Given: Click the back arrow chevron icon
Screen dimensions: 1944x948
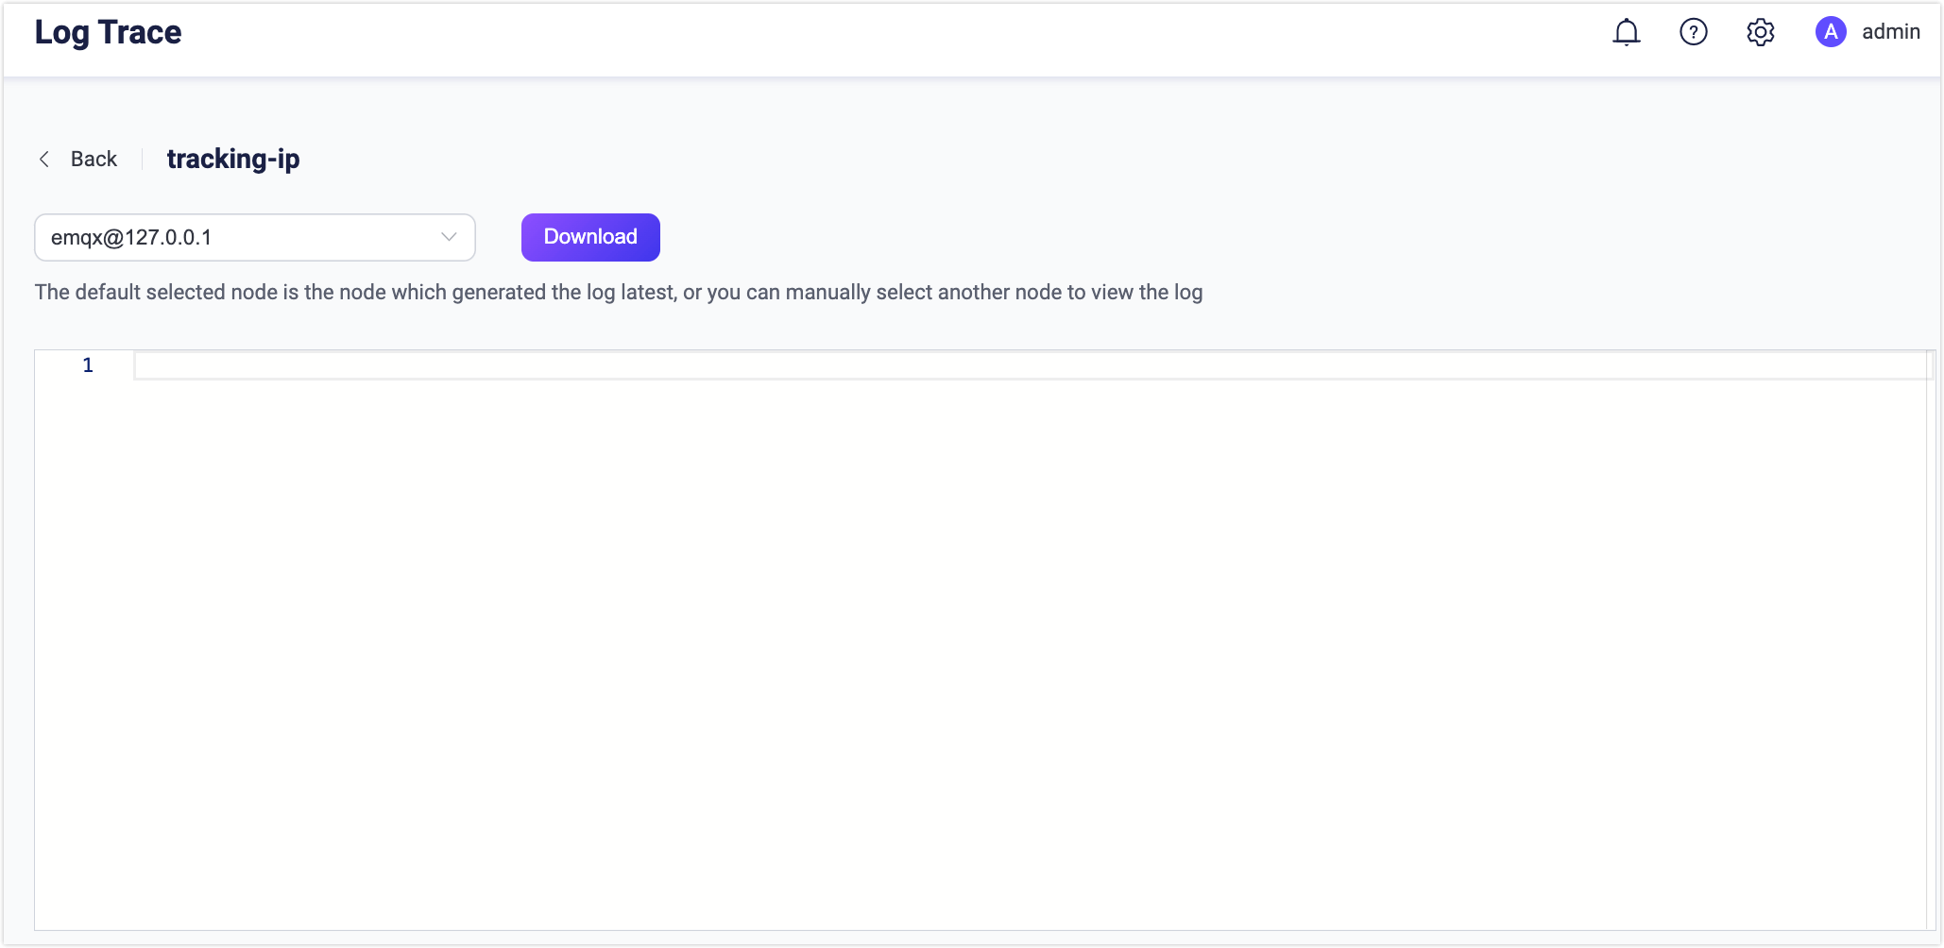Looking at the screenshot, I should tap(44, 159).
